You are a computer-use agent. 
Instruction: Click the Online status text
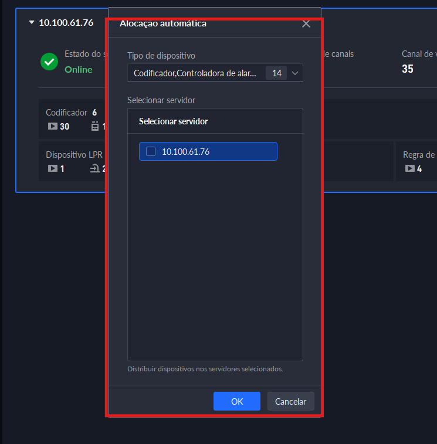pos(79,70)
